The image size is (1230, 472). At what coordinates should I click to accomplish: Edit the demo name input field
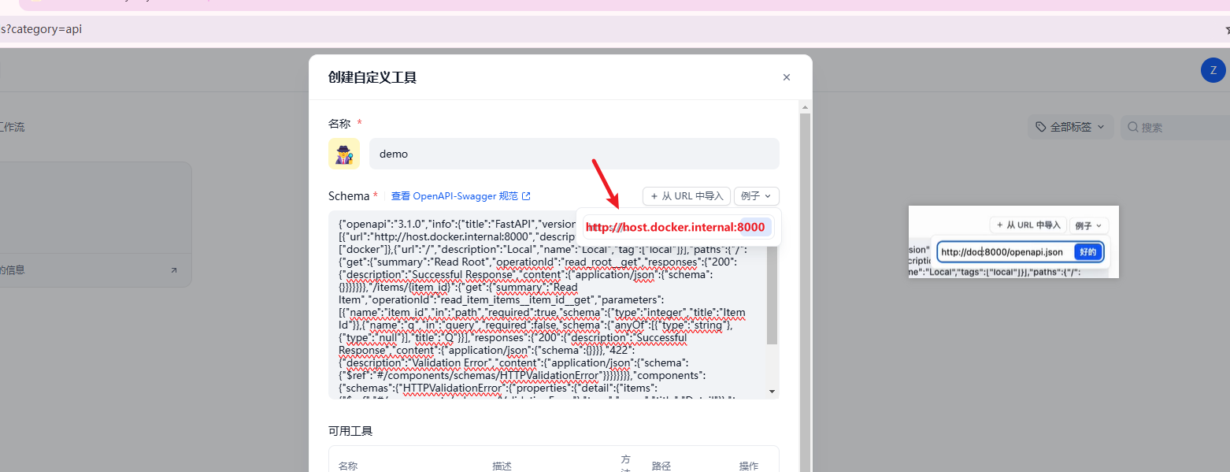(574, 154)
